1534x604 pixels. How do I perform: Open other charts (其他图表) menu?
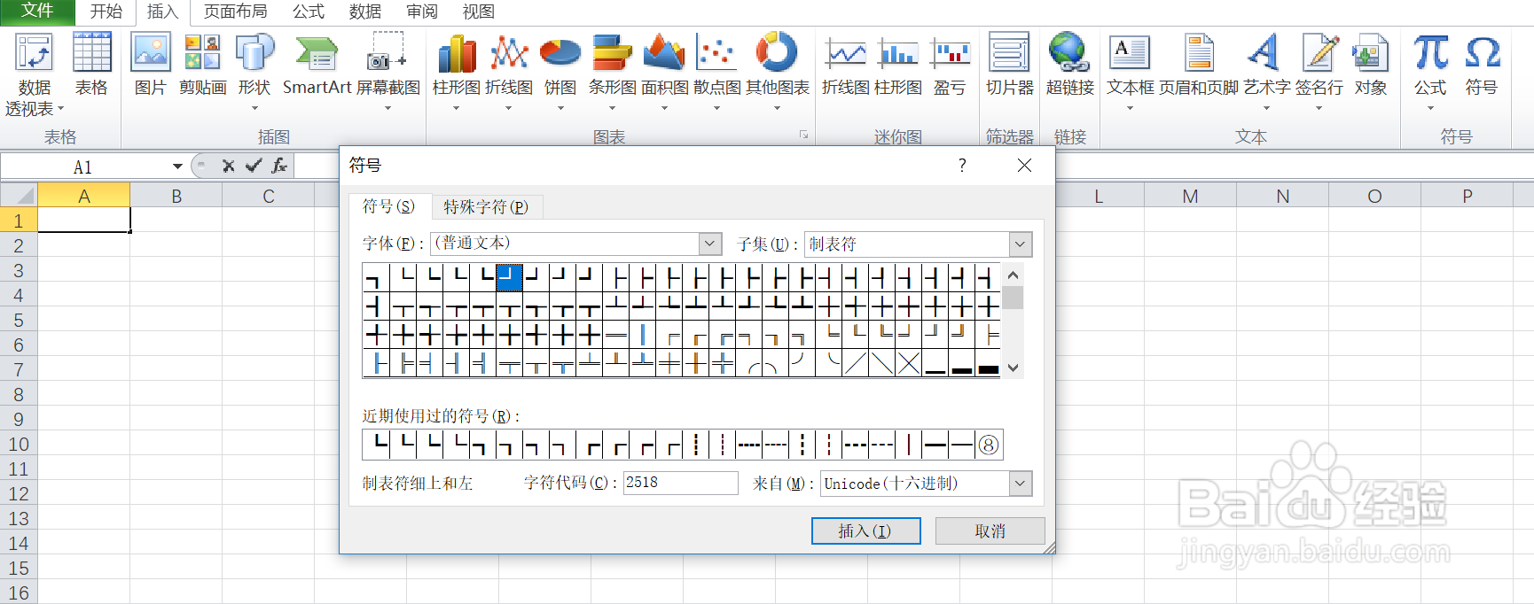778,73
